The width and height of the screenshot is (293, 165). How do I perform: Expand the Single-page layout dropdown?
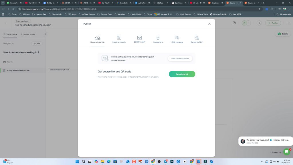[23, 21]
